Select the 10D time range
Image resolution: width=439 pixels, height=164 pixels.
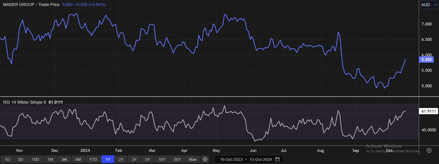tap(35, 159)
